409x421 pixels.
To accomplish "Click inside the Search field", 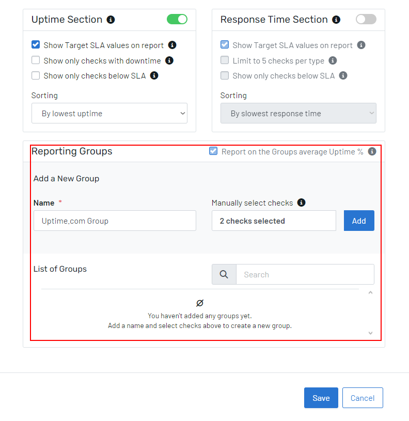I will point(305,274).
